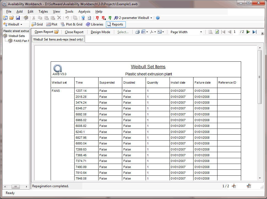Open Libraries view
Image resolution: width=267 pixels, height=199 pixels.
pos(94,24)
